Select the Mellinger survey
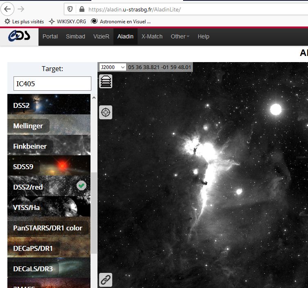 click(49, 125)
